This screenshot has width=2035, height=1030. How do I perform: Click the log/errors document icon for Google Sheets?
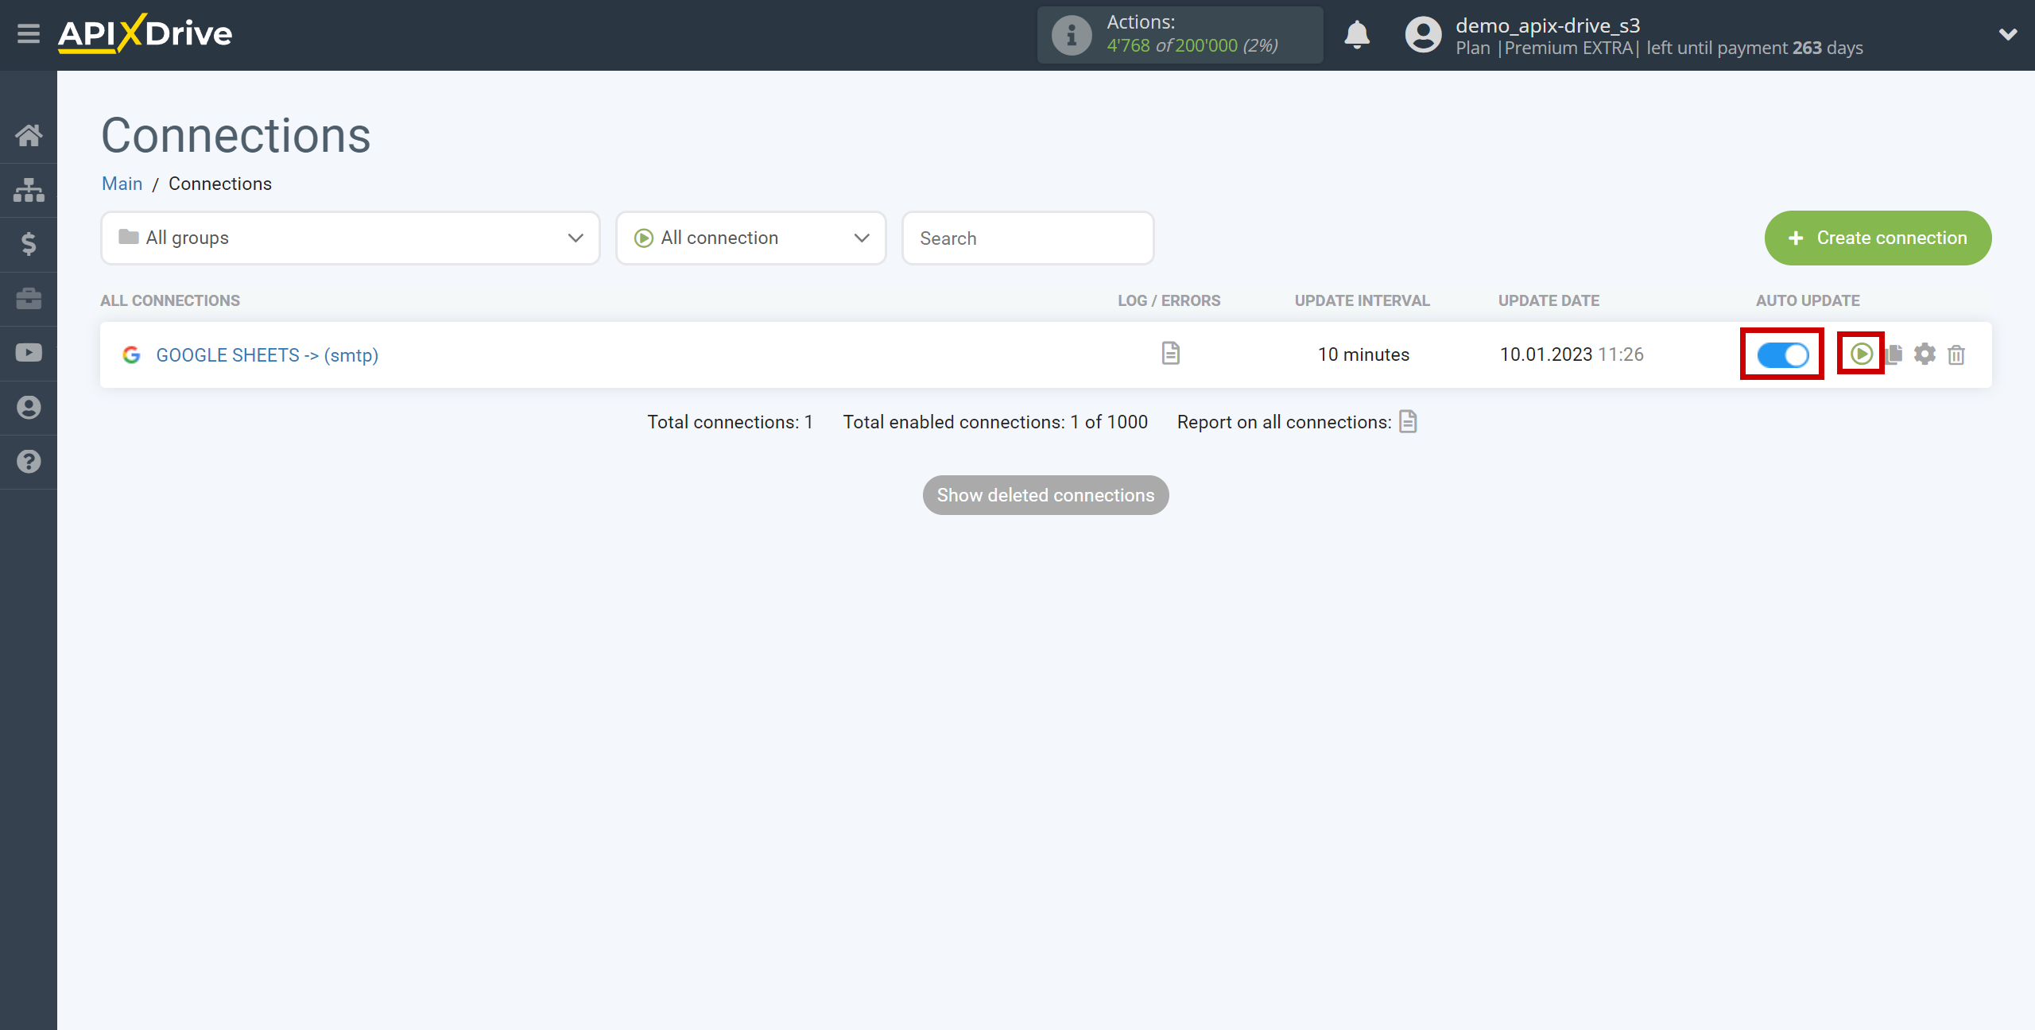1169,354
